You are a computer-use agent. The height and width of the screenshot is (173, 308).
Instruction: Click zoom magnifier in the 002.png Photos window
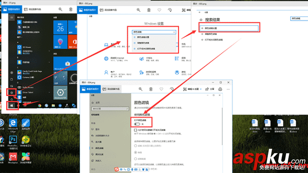coord(139,10)
